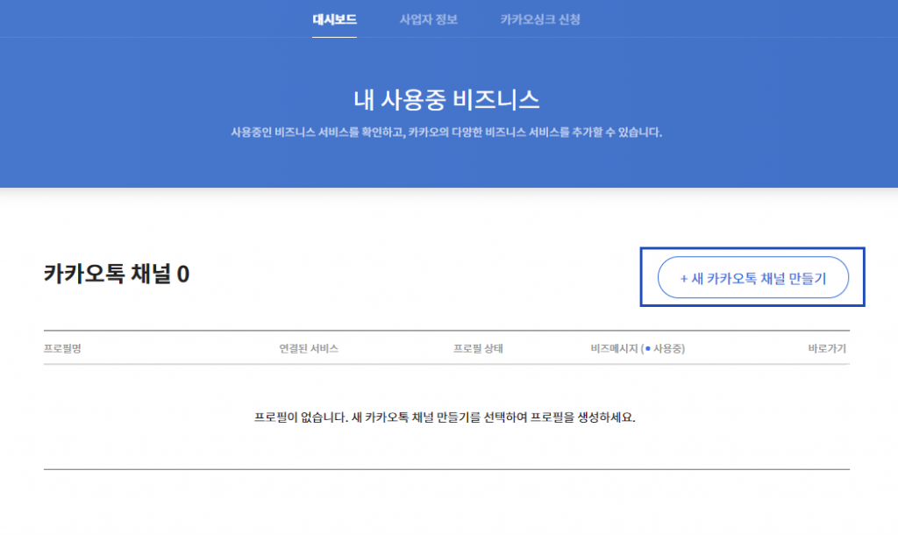898x535 pixels.
Task: Select the 비즈메시지 (사용중) column header
Action: [x=638, y=348]
